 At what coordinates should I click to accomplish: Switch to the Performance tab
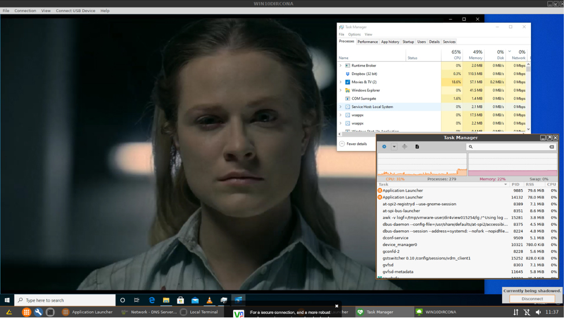368,42
